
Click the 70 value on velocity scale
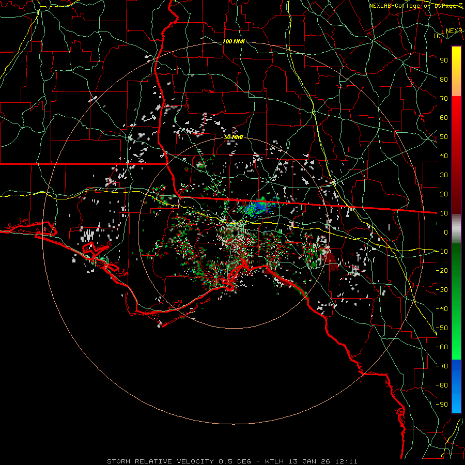(444, 99)
